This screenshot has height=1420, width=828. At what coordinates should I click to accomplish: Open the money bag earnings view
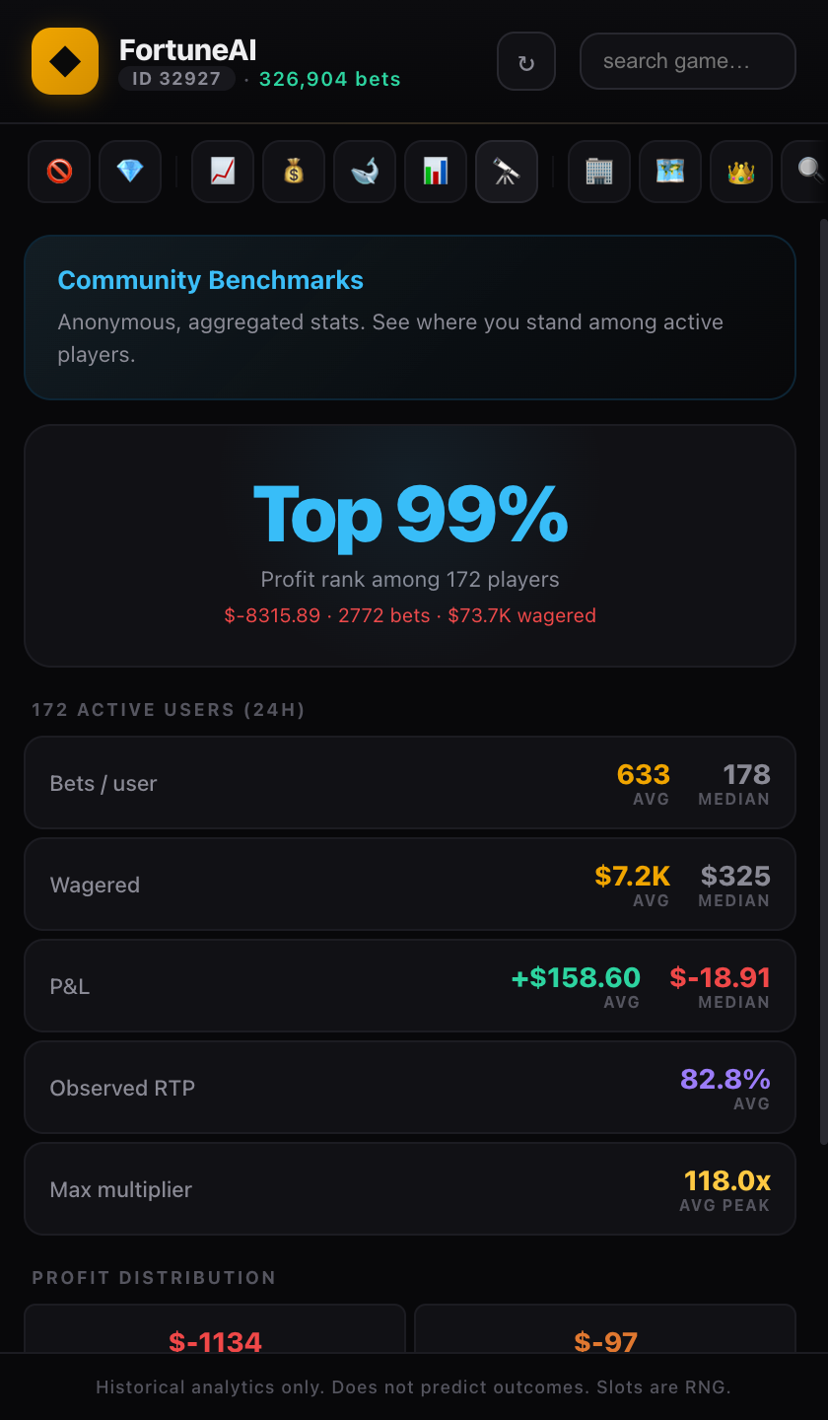tap(293, 171)
